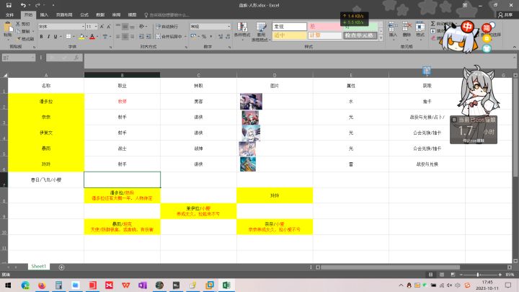Toggle italic formatting in the ribbon
The image size is (519, 292).
pos(48,37)
